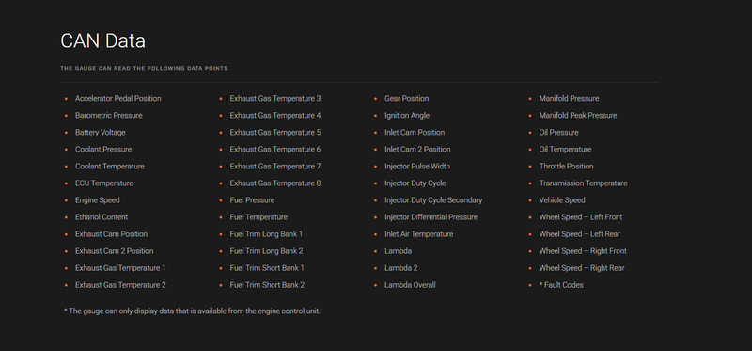Image resolution: width=752 pixels, height=351 pixels.
Task: Click Exhaust Gas Temperature 2
Action: 120,285
